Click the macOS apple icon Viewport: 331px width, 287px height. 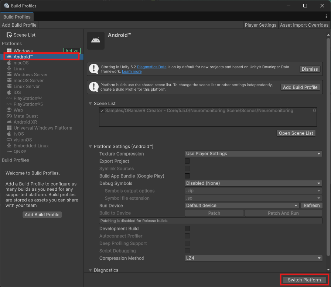click(x=9, y=63)
